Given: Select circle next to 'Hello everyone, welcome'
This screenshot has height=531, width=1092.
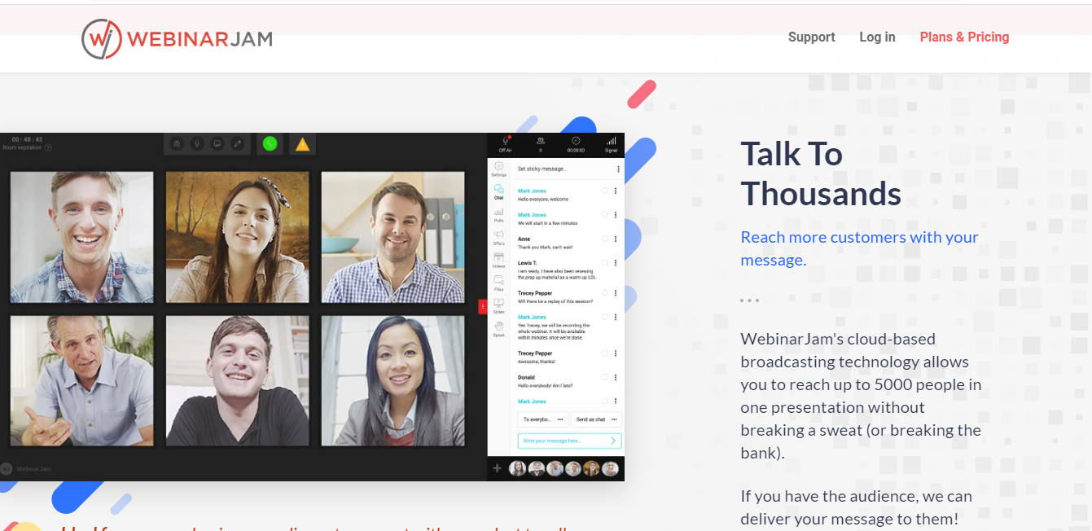Looking at the screenshot, I should click(604, 191).
